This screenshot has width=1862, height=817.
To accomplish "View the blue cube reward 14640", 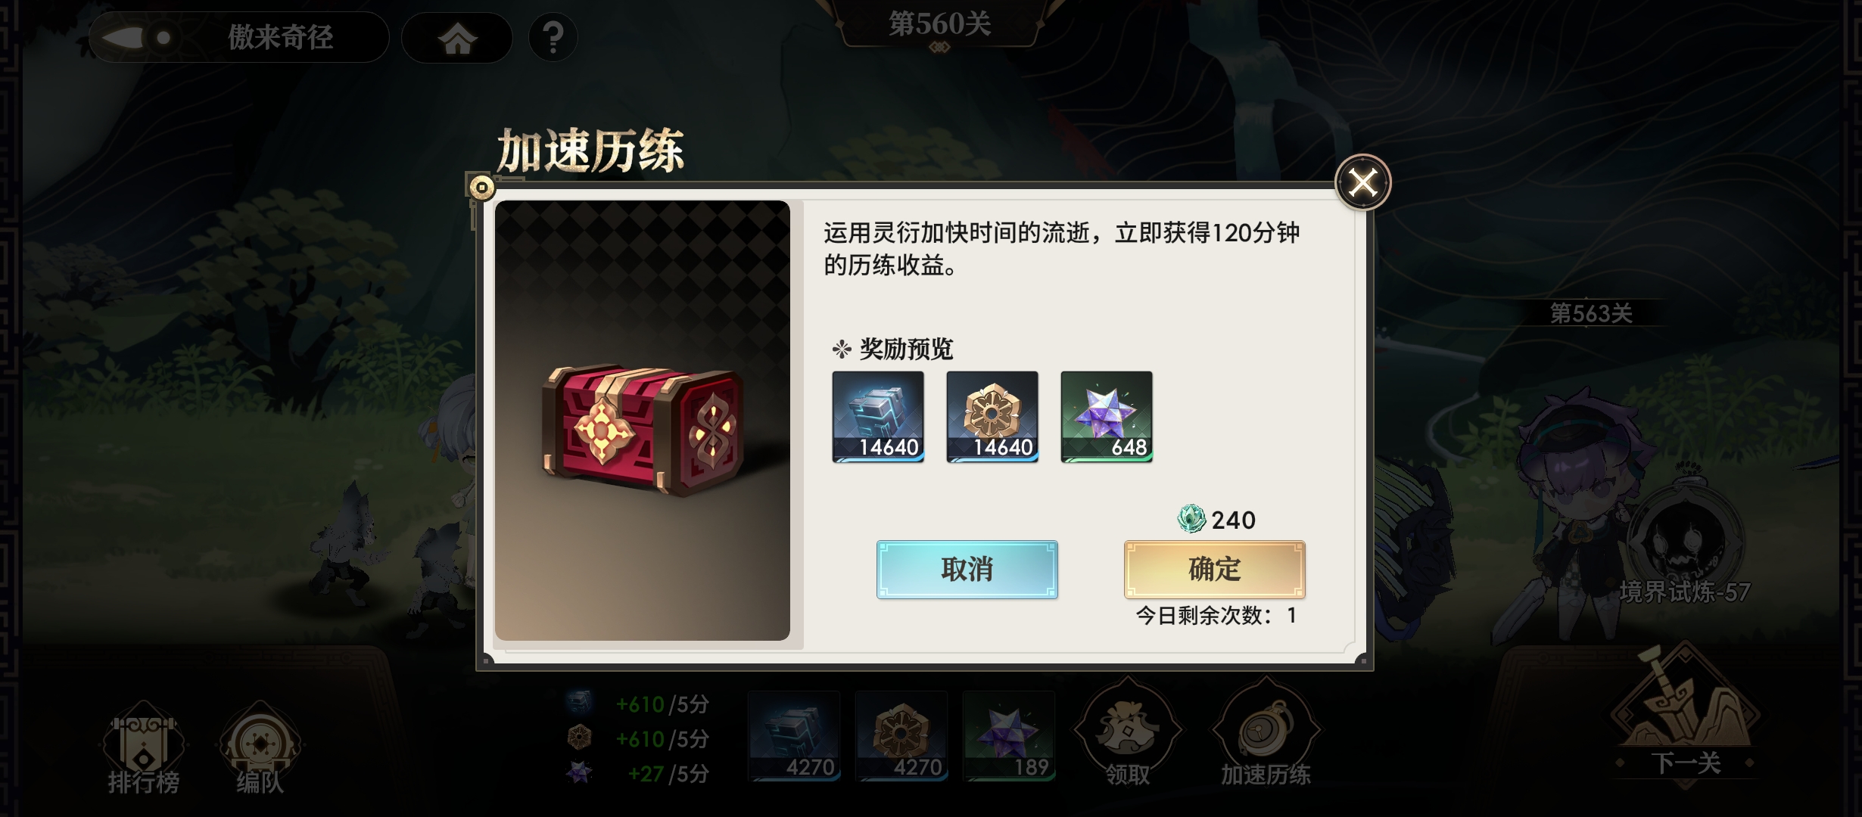I will pyautogui.click(x=878, y=417).
